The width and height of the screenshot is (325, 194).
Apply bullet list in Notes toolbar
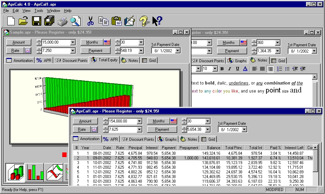[x=287, y=69]
